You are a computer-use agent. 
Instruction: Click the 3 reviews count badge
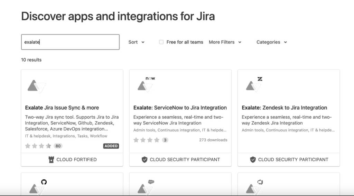point(165,140)
